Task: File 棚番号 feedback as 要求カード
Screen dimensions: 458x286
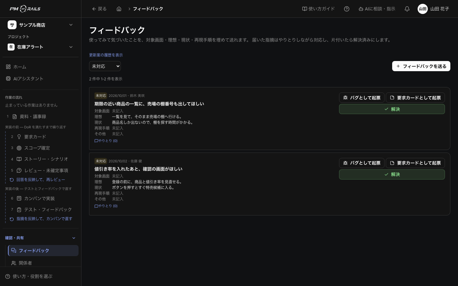Action: [415, 98]
